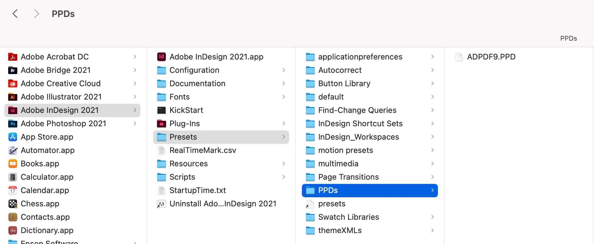Image resolution: width=594 pixels, height=244 pixels.
Task: Expand the Adobe Photoshop 2021 chevron
Action: 135,124
